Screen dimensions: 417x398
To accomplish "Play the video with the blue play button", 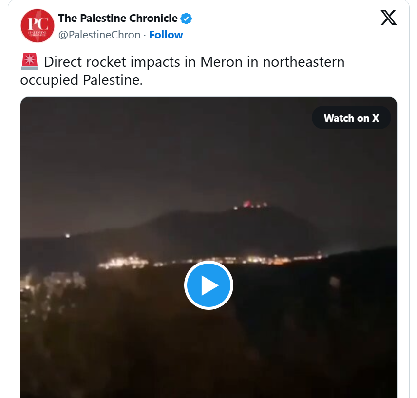I will pyautogui.click(x=208, y=285).
